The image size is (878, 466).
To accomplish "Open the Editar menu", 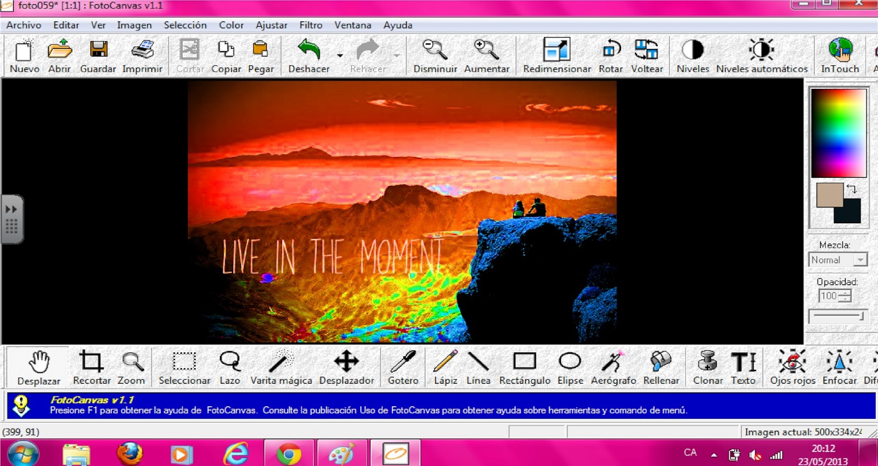I will tap(66, 25).
